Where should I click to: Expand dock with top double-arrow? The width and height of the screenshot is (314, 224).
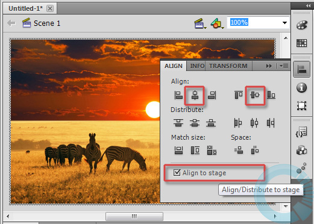coord(308,6)
